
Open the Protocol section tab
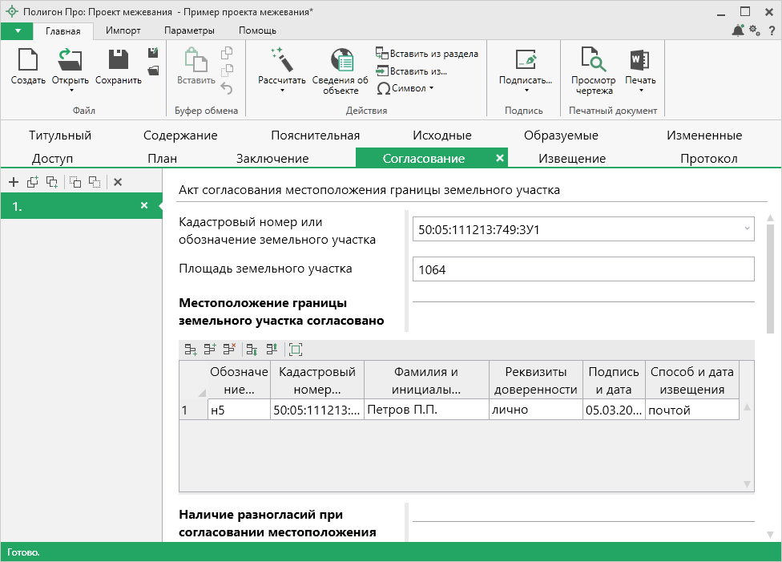pyautogui.click(x=708, y=158)
